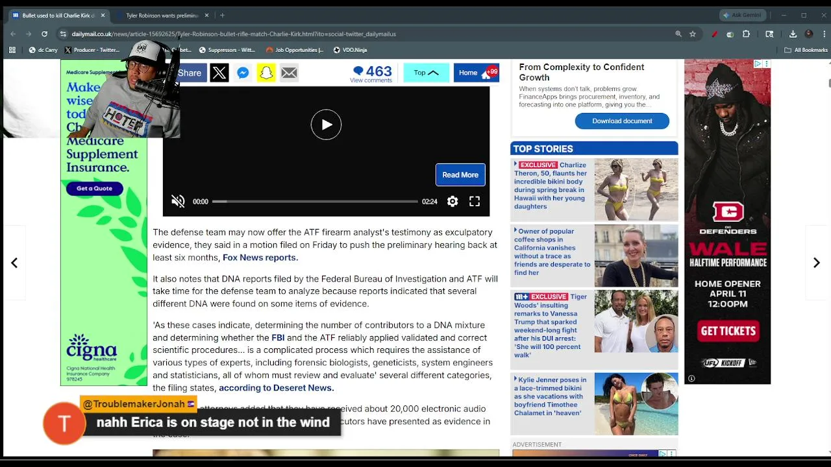Open coffee shop owner story thumbnail

[636, 256]
